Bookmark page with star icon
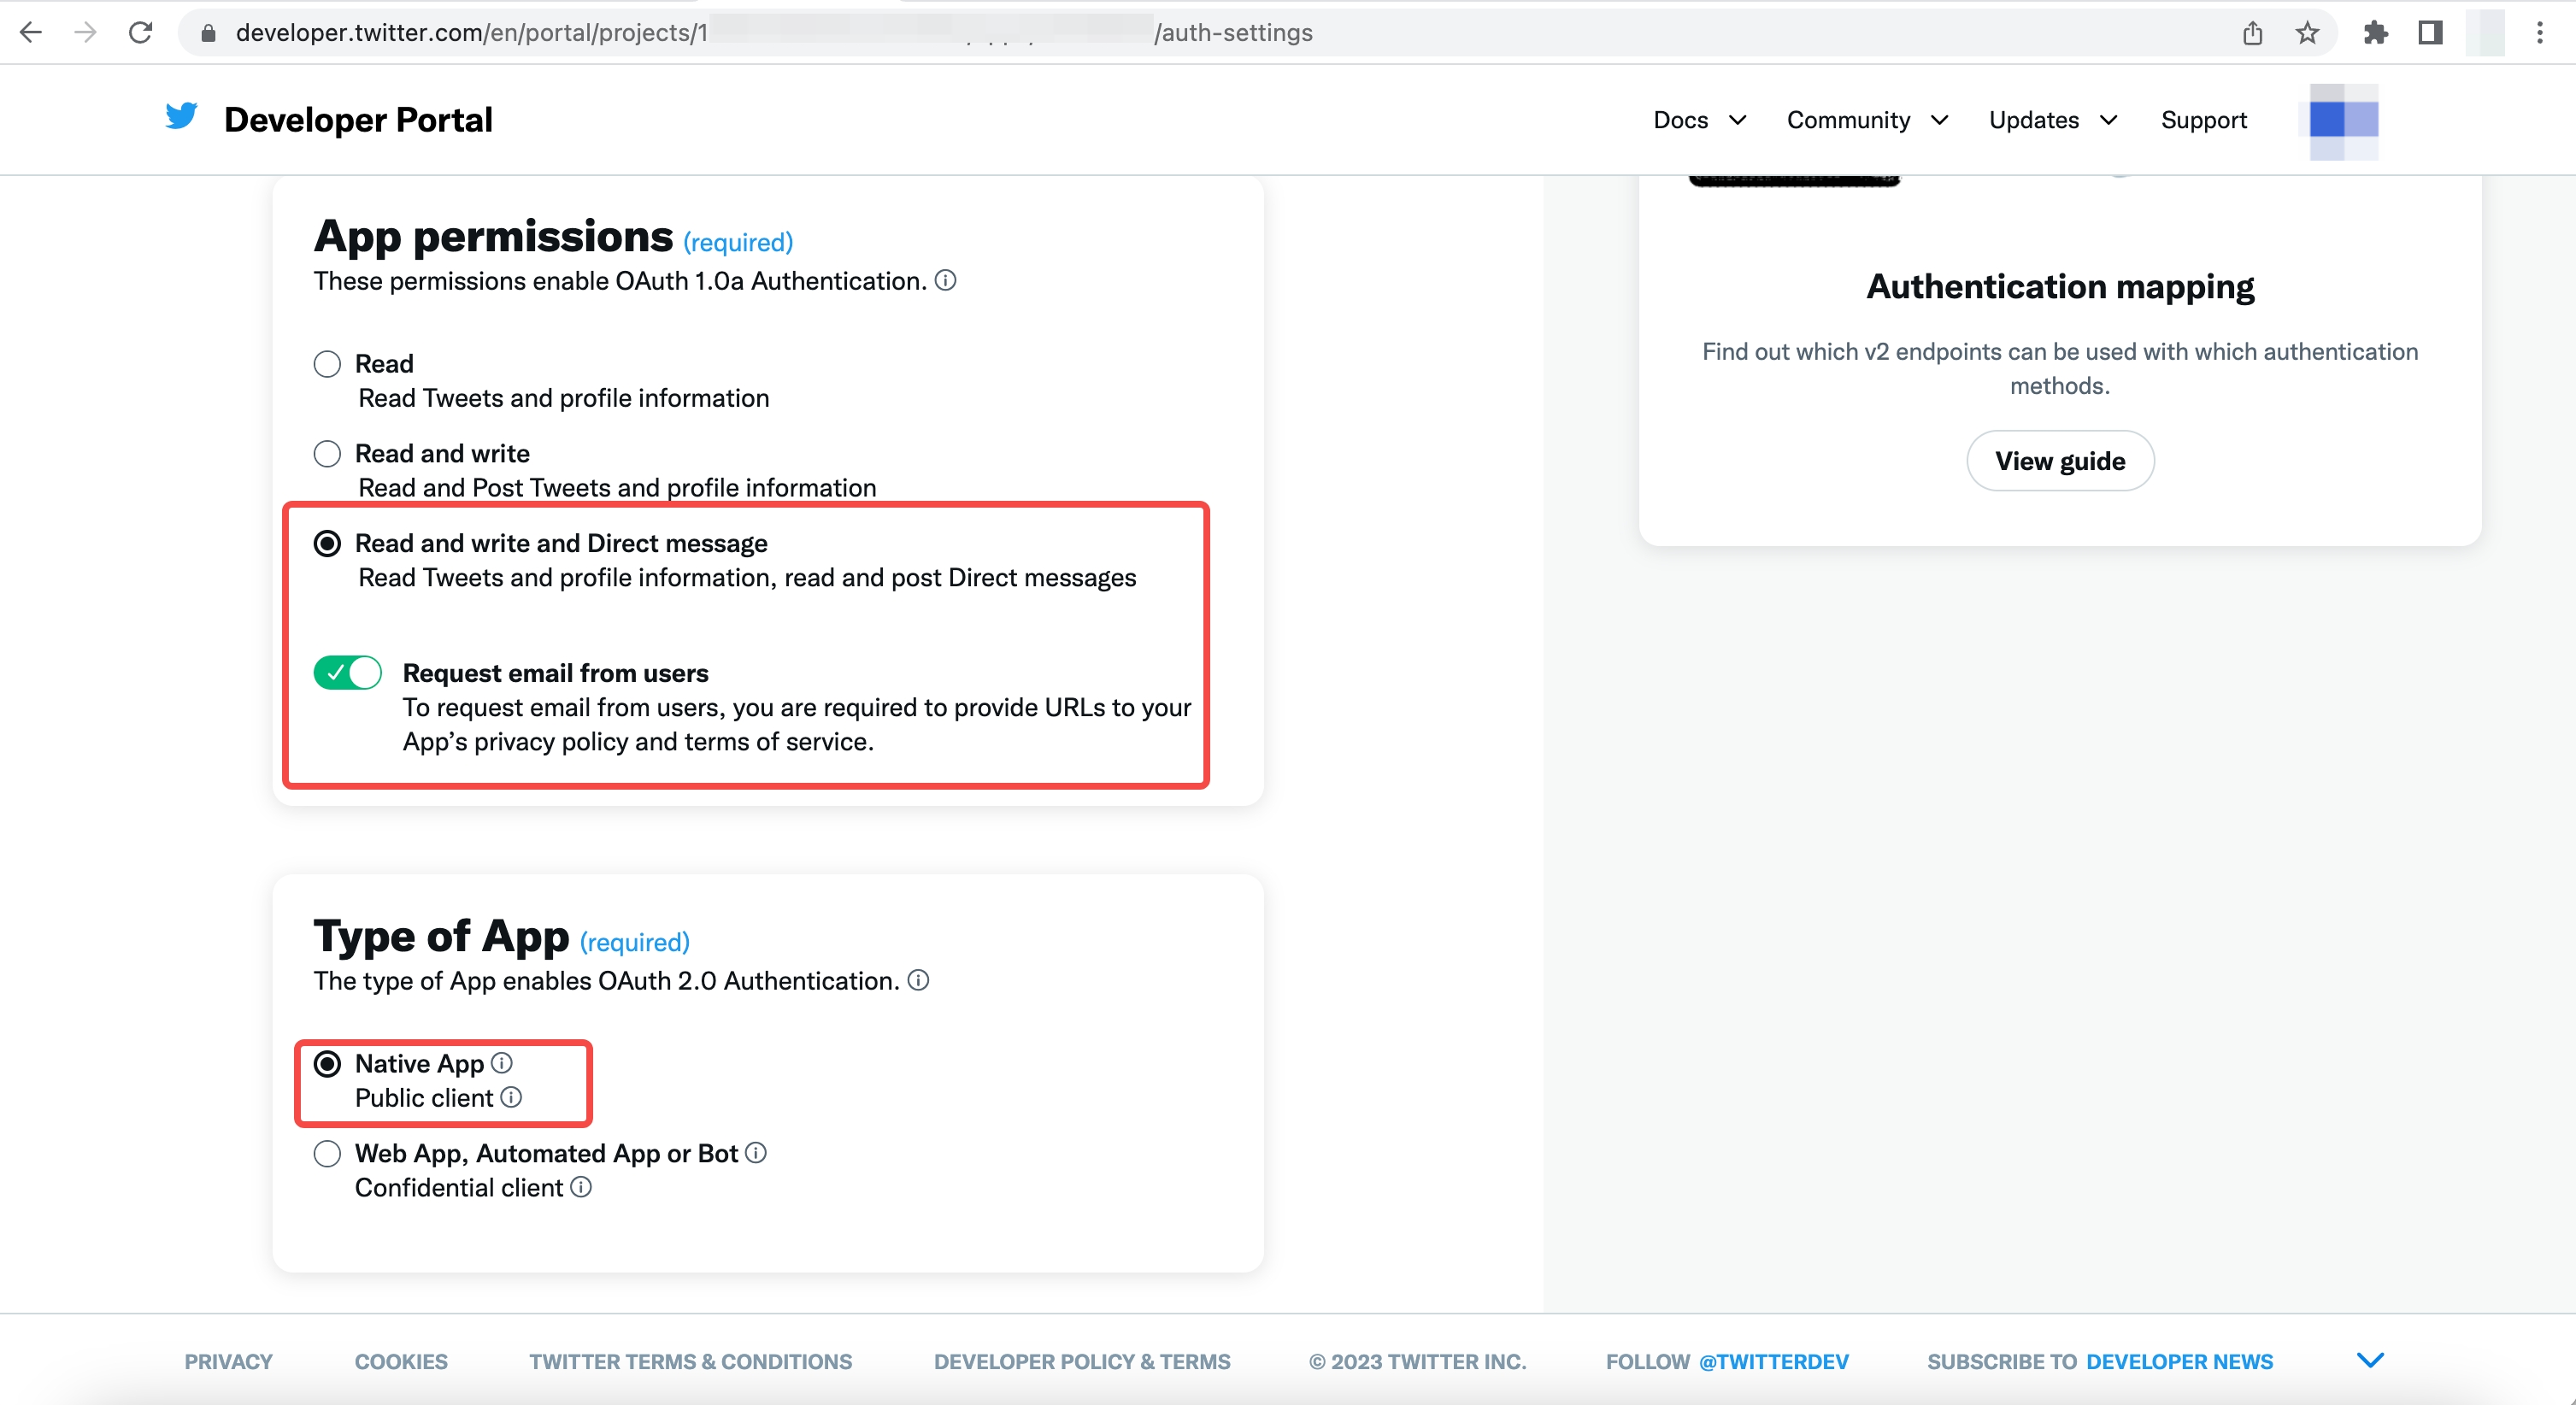The height and width of the screenshot is (1405, 2576). point(2307,33)
